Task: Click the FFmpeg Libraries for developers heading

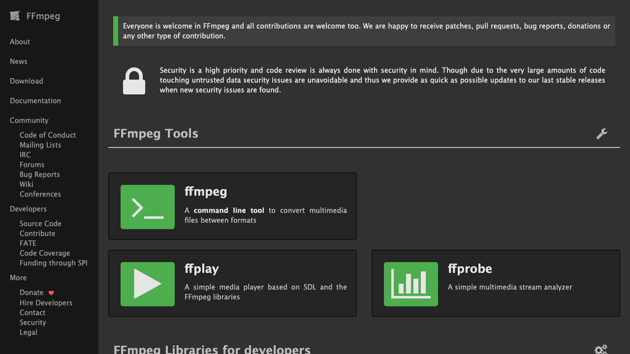Action: [212, 350]
